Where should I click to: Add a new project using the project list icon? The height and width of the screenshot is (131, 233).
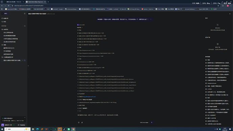point(25,26)
